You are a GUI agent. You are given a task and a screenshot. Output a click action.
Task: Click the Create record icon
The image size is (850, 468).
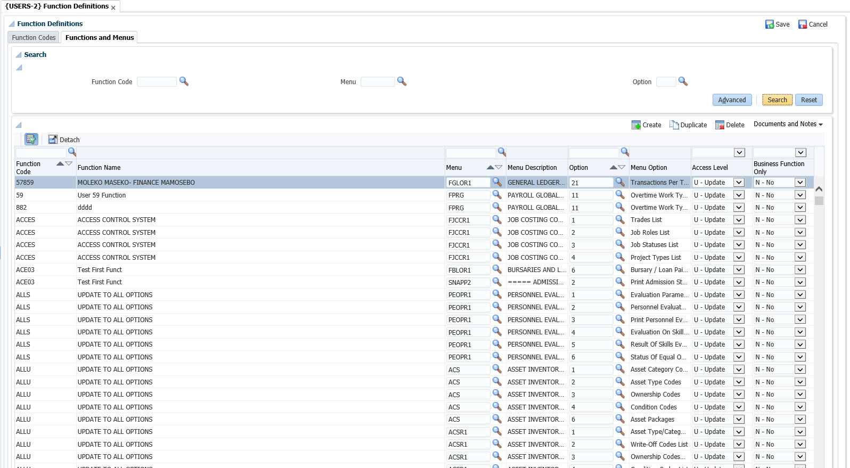coord(636,125)
